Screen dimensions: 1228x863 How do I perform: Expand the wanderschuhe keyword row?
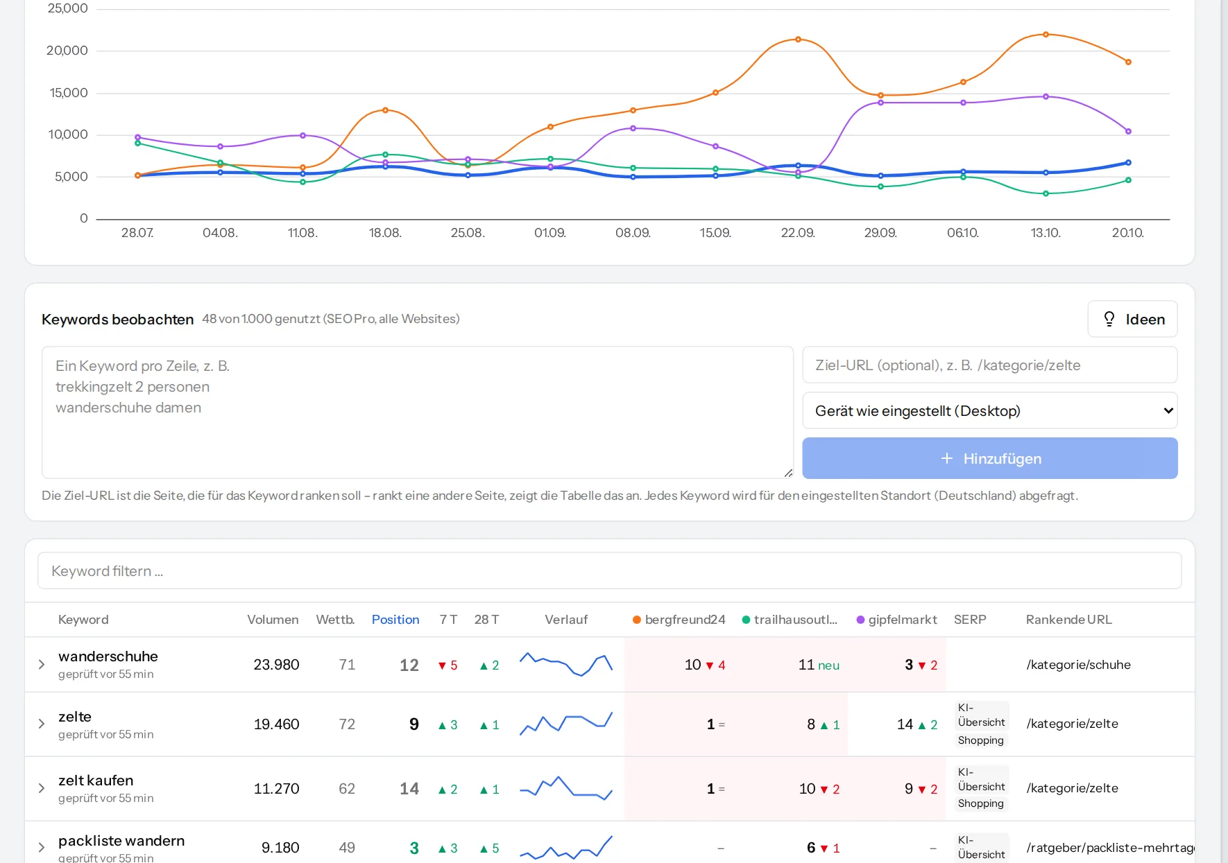click(42, 665)
